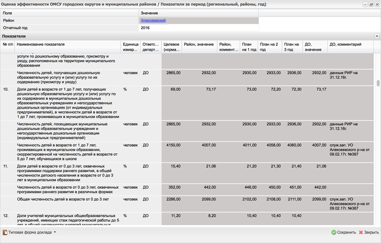The image size is (381, 243).
Task: Open the blurred Район value link
Action: point(153,20)
